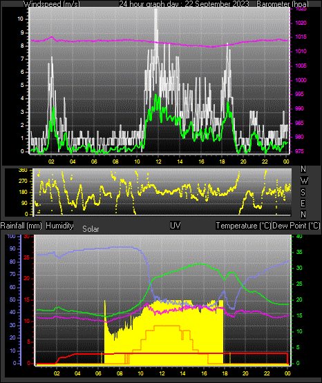
Task: Click the 12 hour marker on wind graph
Action: [158, 161]
